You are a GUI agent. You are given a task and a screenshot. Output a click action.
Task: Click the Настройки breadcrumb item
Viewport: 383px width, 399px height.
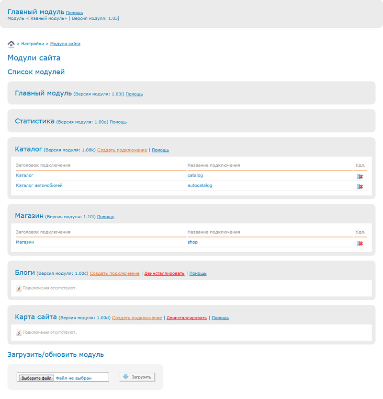click(x=33, y=44)
